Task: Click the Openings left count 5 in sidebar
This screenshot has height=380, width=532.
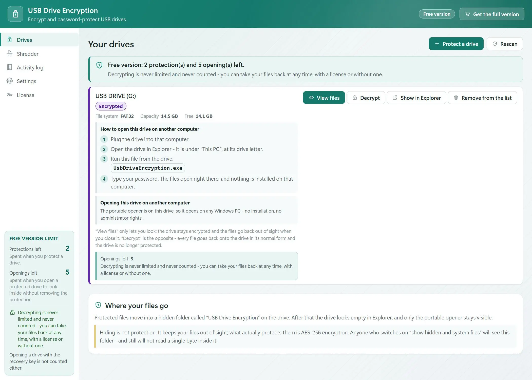Action: click(x=67, y=272)
